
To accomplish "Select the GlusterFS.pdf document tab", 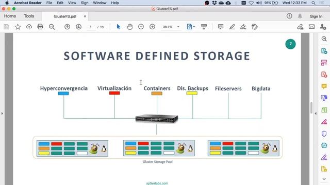I will click(65, 16).
